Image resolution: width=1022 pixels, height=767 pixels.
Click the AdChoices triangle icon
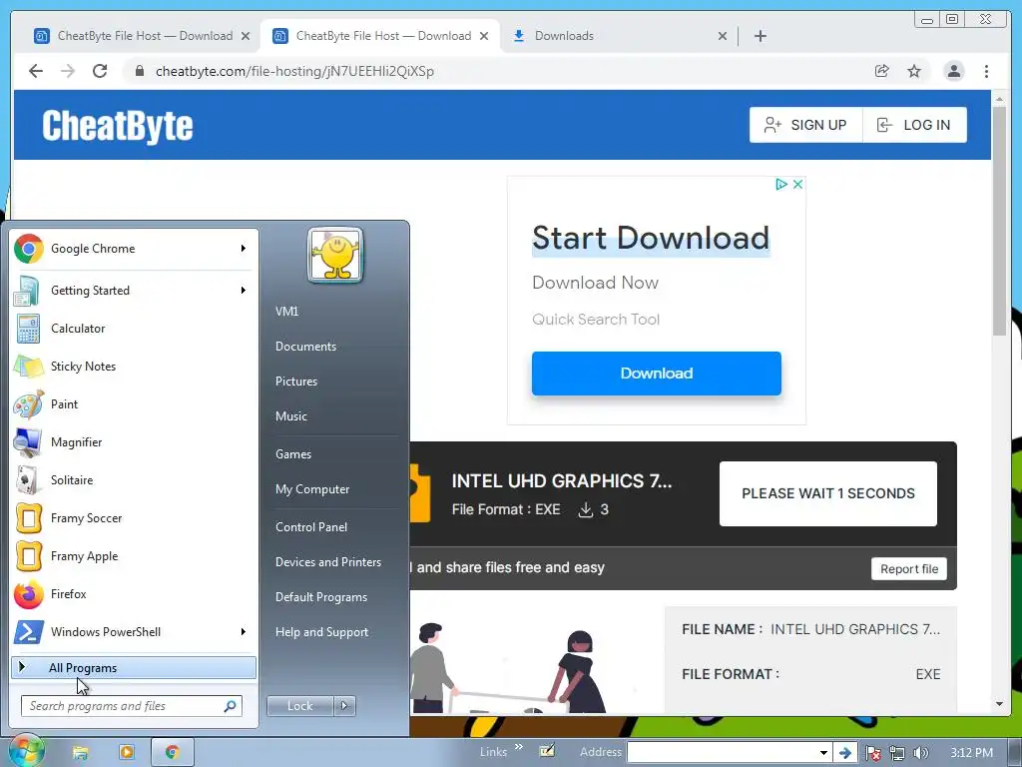(780, 184)
